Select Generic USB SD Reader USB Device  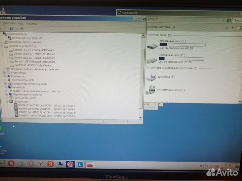[x=35, y=58]
